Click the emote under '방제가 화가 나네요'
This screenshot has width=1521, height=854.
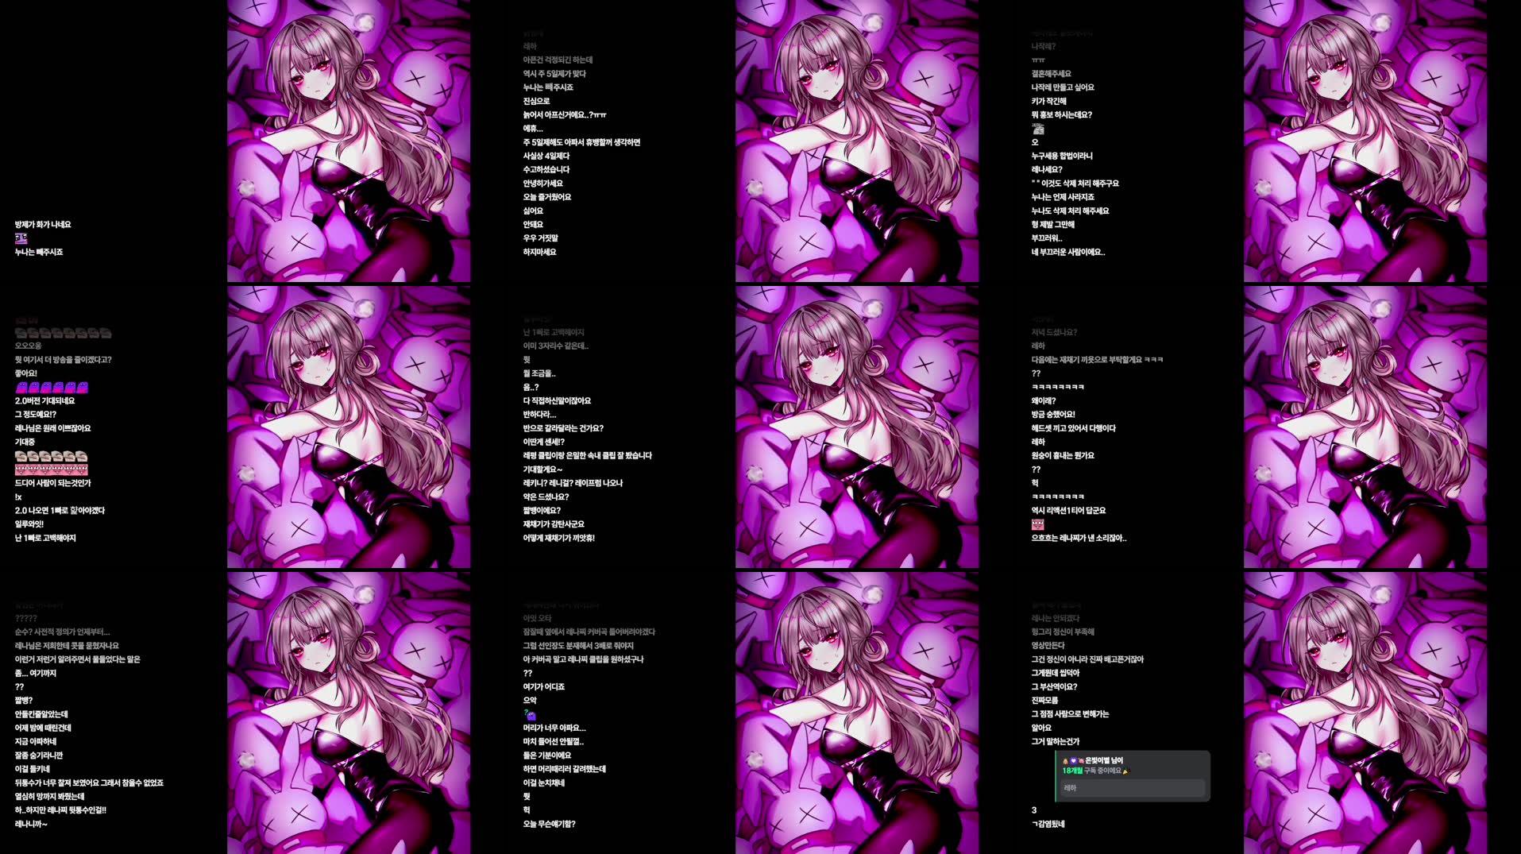[21, 238]
